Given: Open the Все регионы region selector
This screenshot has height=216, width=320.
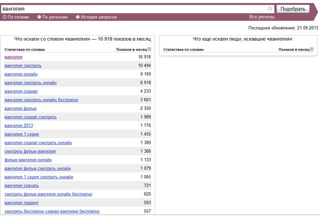Looking at the screenshot, I should click(262, 17).
